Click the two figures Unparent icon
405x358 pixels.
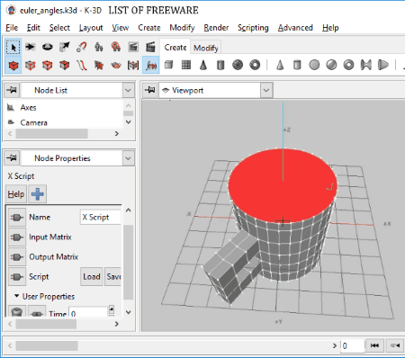tap(99, 47)
